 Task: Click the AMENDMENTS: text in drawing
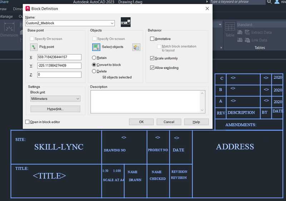(241, 125)
